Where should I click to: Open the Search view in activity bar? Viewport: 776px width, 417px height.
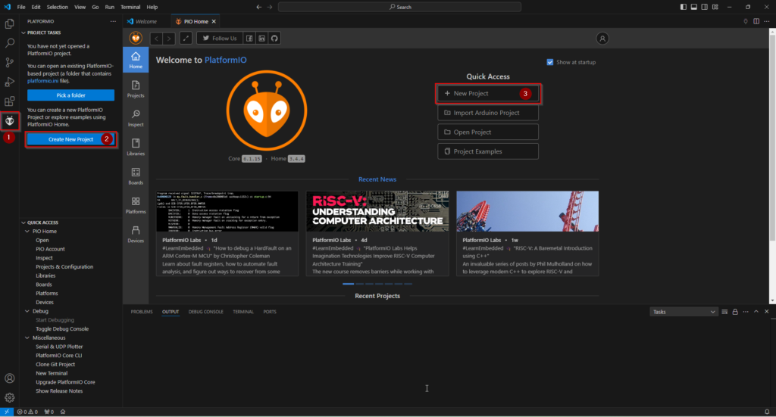coord(9,43)
